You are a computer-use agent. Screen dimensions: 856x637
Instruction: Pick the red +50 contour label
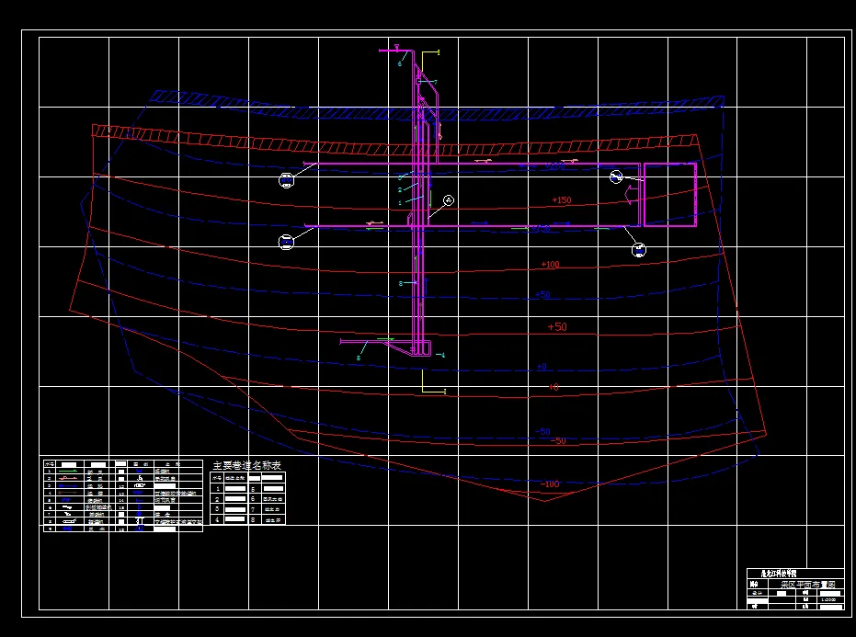(x=557, y=327)
